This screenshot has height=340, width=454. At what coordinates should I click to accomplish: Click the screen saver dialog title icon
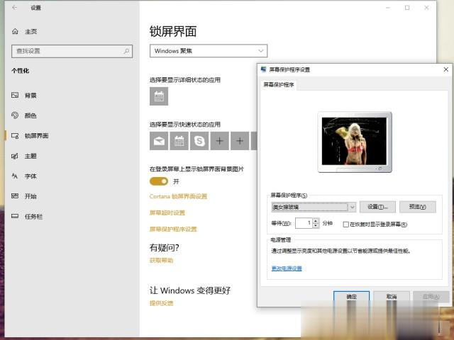[263, 69]
